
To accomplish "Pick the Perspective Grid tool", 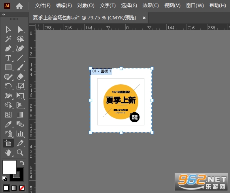I will 20,105.
